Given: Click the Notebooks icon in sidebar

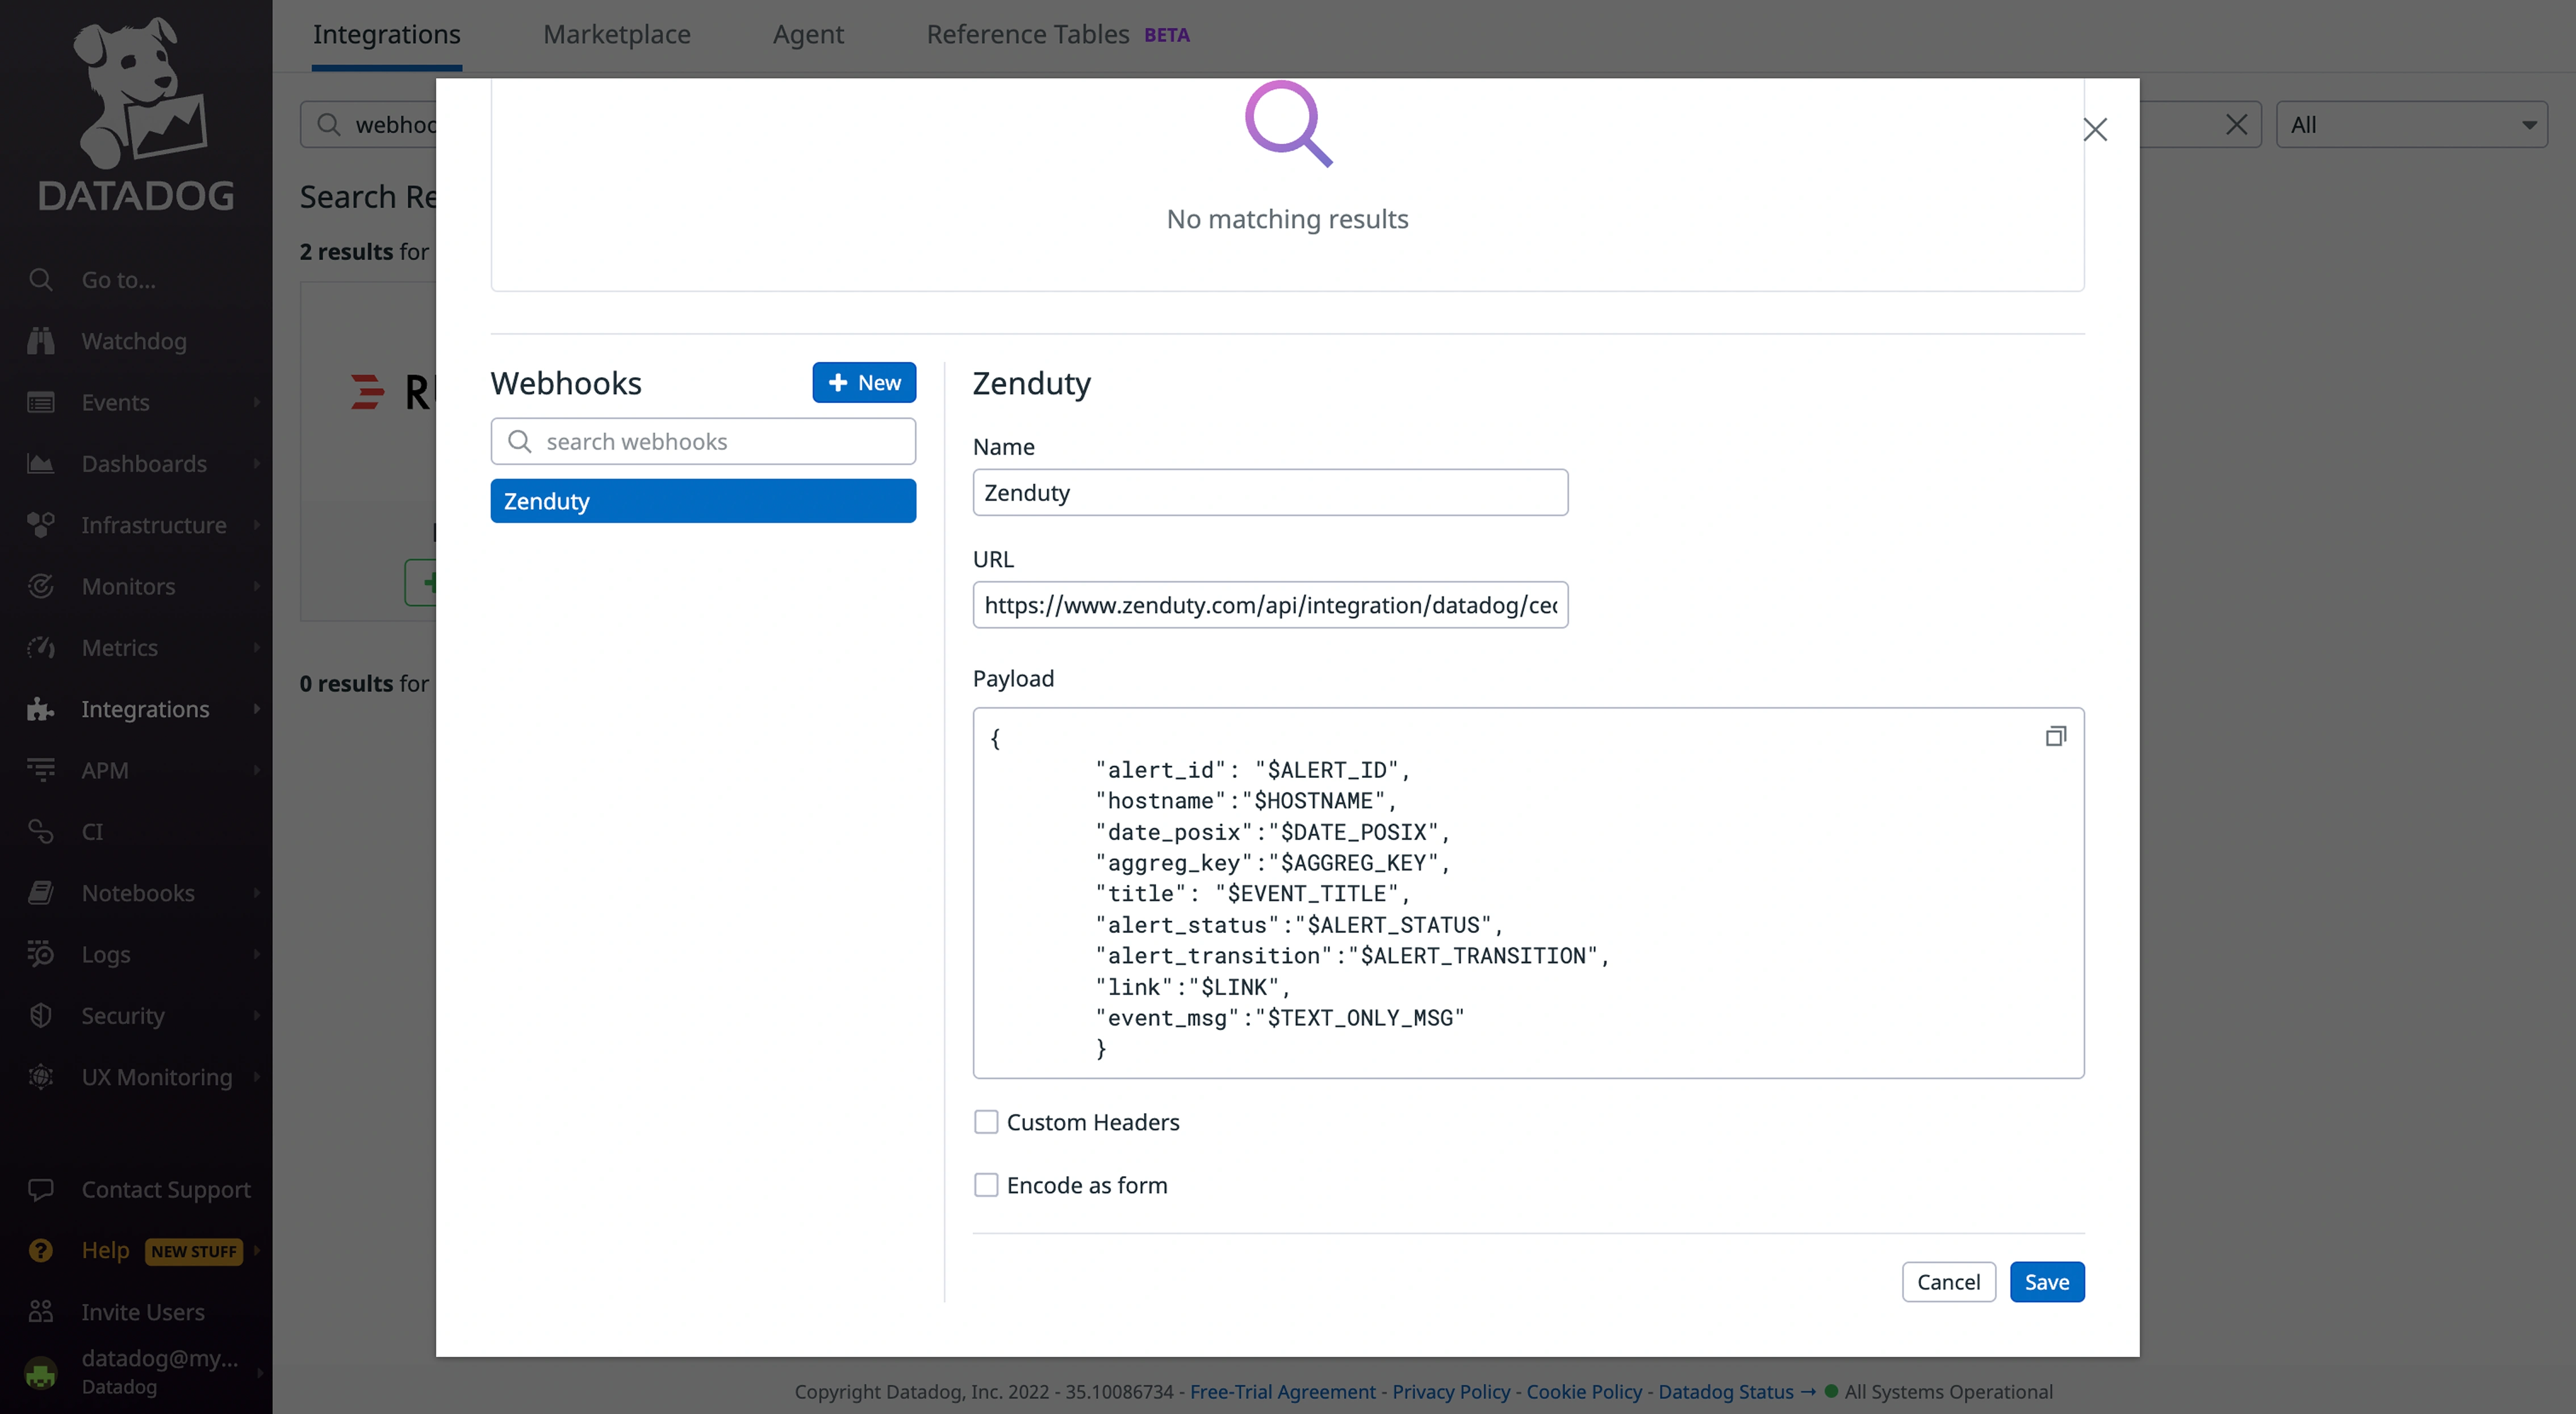Looking at the screenshot, I should click(40, 893).
